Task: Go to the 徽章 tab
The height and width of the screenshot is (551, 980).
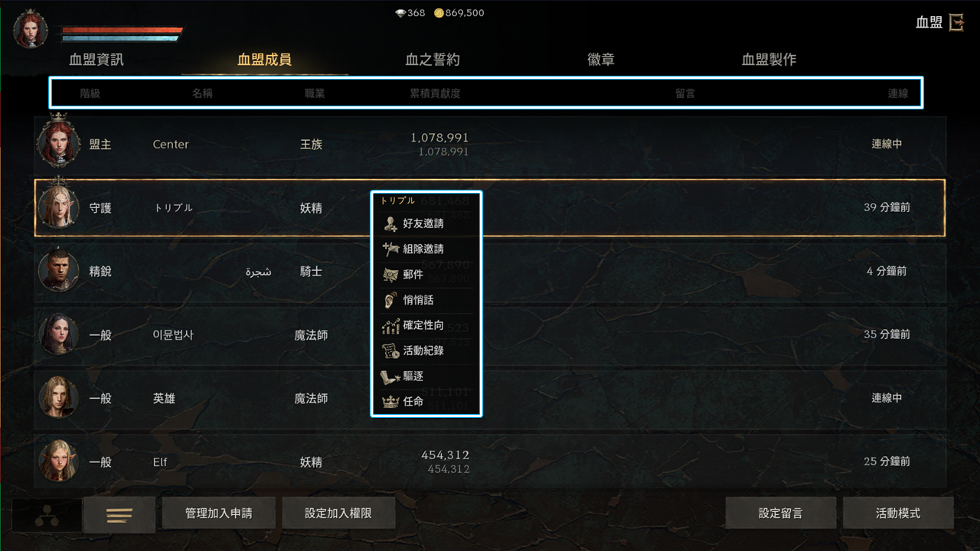Action: coord(601,60)
